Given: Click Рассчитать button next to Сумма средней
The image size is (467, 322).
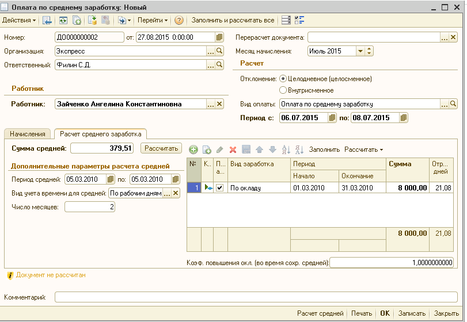Looking at the screenshot, I should (x=161, y=148).
